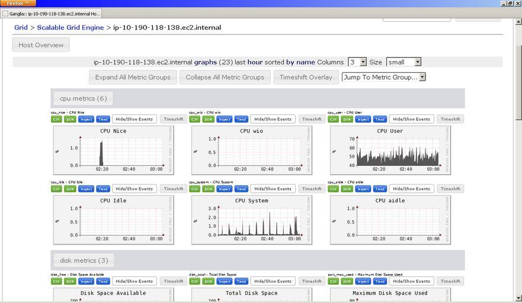Open Trend for Total Disk Space graph
This screenshot has width=522, height=303.
(241, 281)
